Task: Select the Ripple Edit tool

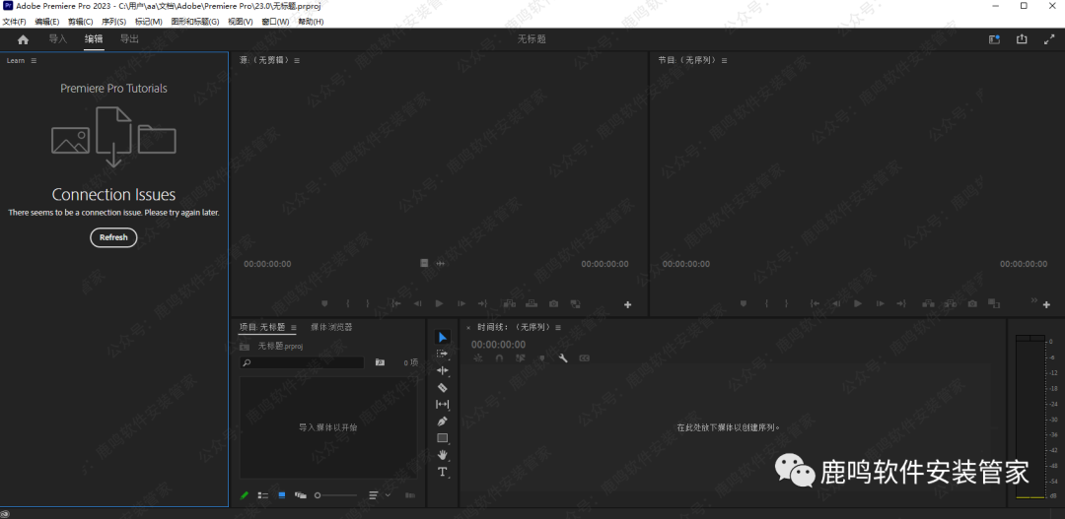Action: tap(442, 370)
